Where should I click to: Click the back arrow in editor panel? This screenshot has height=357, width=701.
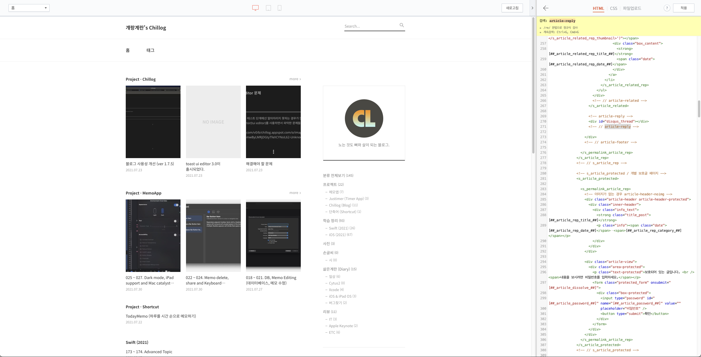click(x=546, y=8)
